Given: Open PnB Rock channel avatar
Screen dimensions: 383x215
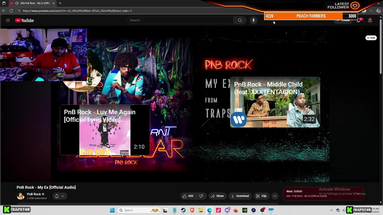Looking at the screenshot, I should point(21,196).
